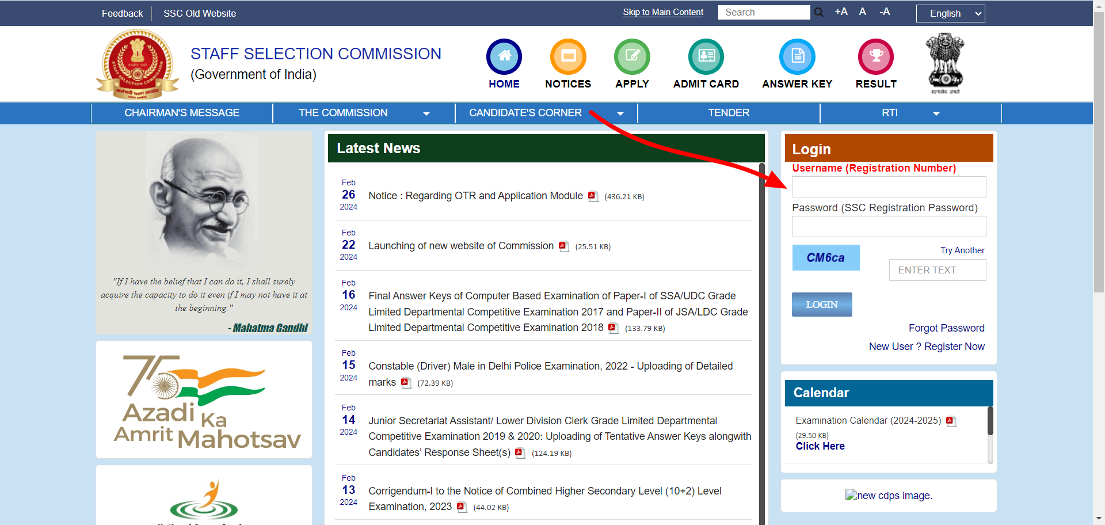Image resolution: width=1105 pixels, height=525 pixels.
Task: Open Constable (Driver) Male Delhi Police news
Action: (x=550, y=374)
